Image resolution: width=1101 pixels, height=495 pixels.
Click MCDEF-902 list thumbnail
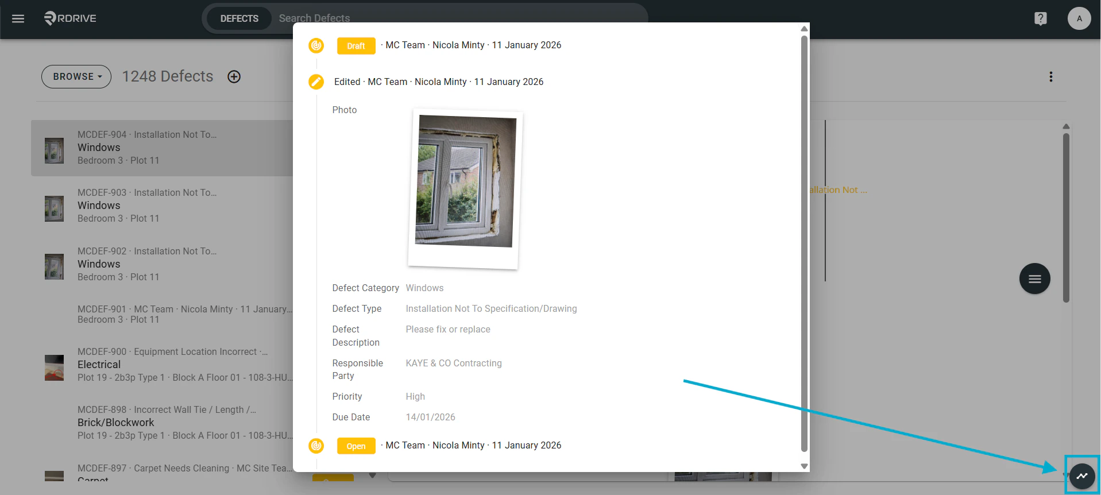(x=54, y=267)
